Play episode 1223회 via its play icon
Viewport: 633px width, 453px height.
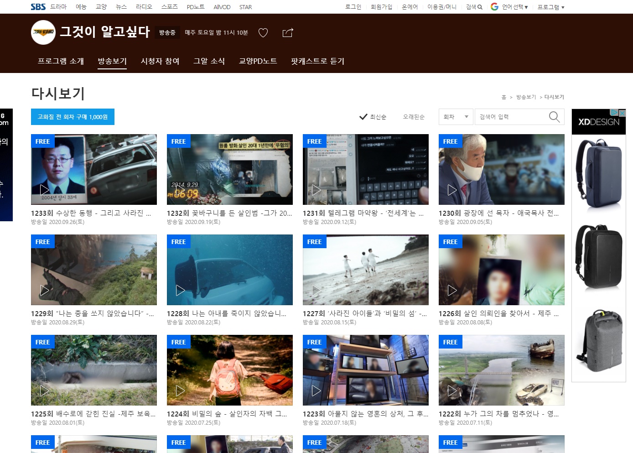pyautogui.click(x=316, y=391)
